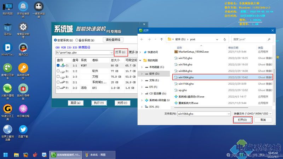Select the 安装系统(R) radio button
The height and width of the screenshot is (159, 283).
tap(56, 40)
